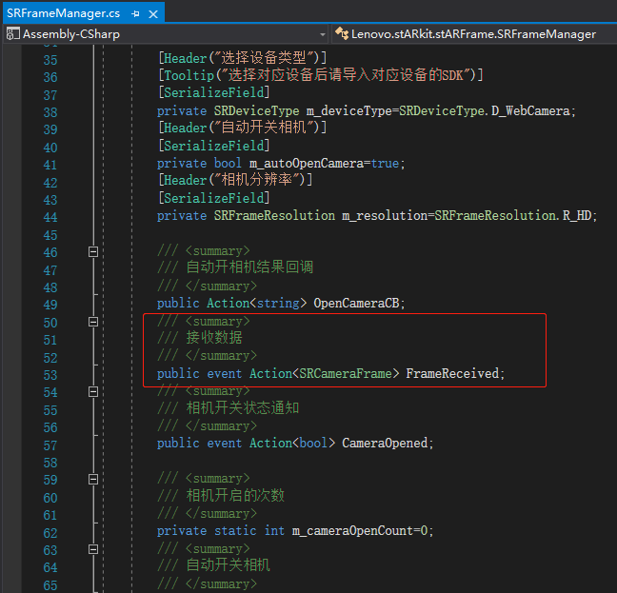Click line number 49
This screenshot has height=593, width=617.
pyautogui.click(x=50, y=305)
